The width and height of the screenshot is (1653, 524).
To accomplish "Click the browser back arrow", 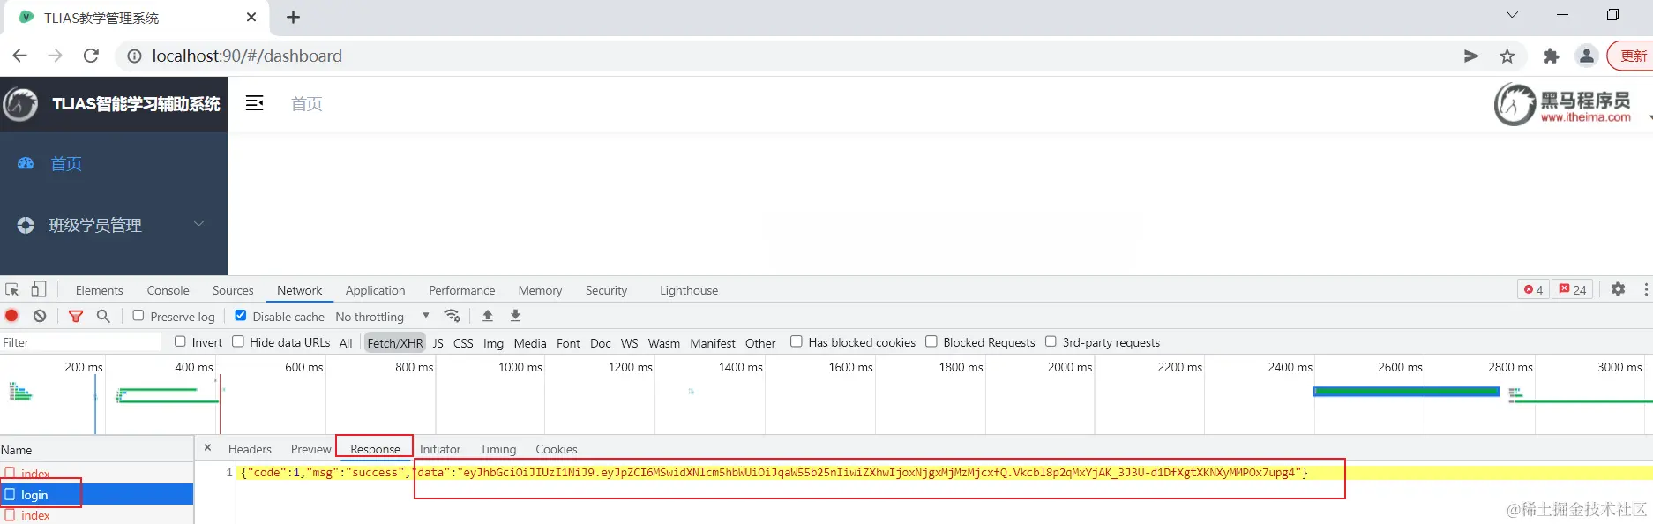I will [x=19, y=56].
